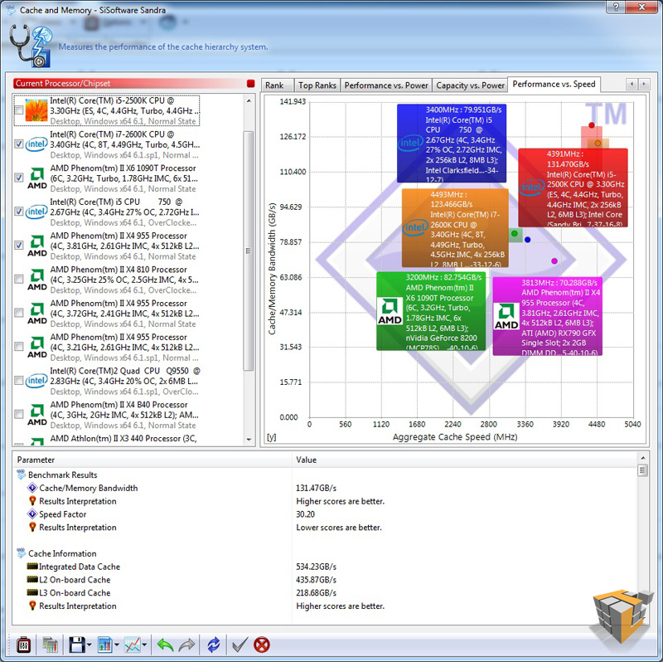Click the green back arrow icon
The width and height of the screenshot is (663, 662).
point(165,645)
